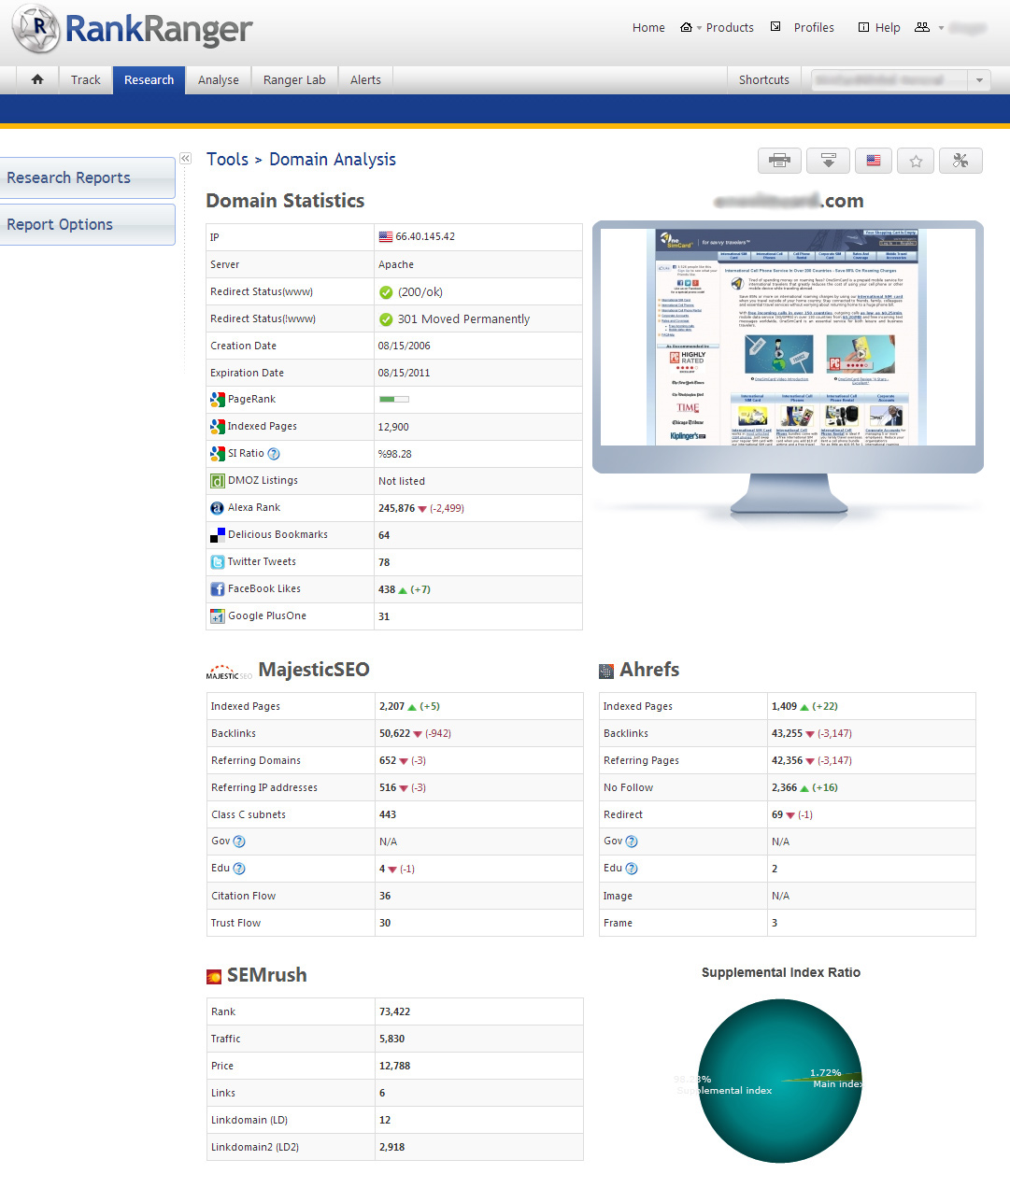
Task: Click the website preview thumbnail
Action: (788, 337)
